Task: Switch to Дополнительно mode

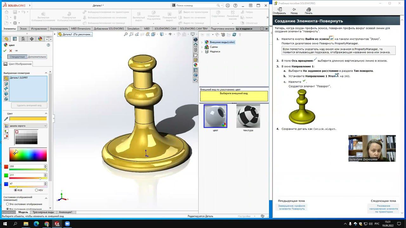Action: pyautogui.click(x=37, y=57)
